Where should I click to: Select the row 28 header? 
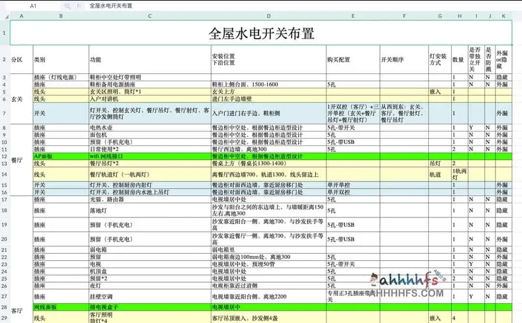tap(4, 307)
